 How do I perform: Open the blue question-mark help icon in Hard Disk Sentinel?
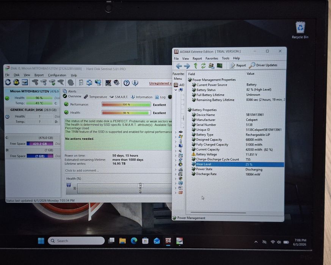pyautogui.click(x=126, y=83)
